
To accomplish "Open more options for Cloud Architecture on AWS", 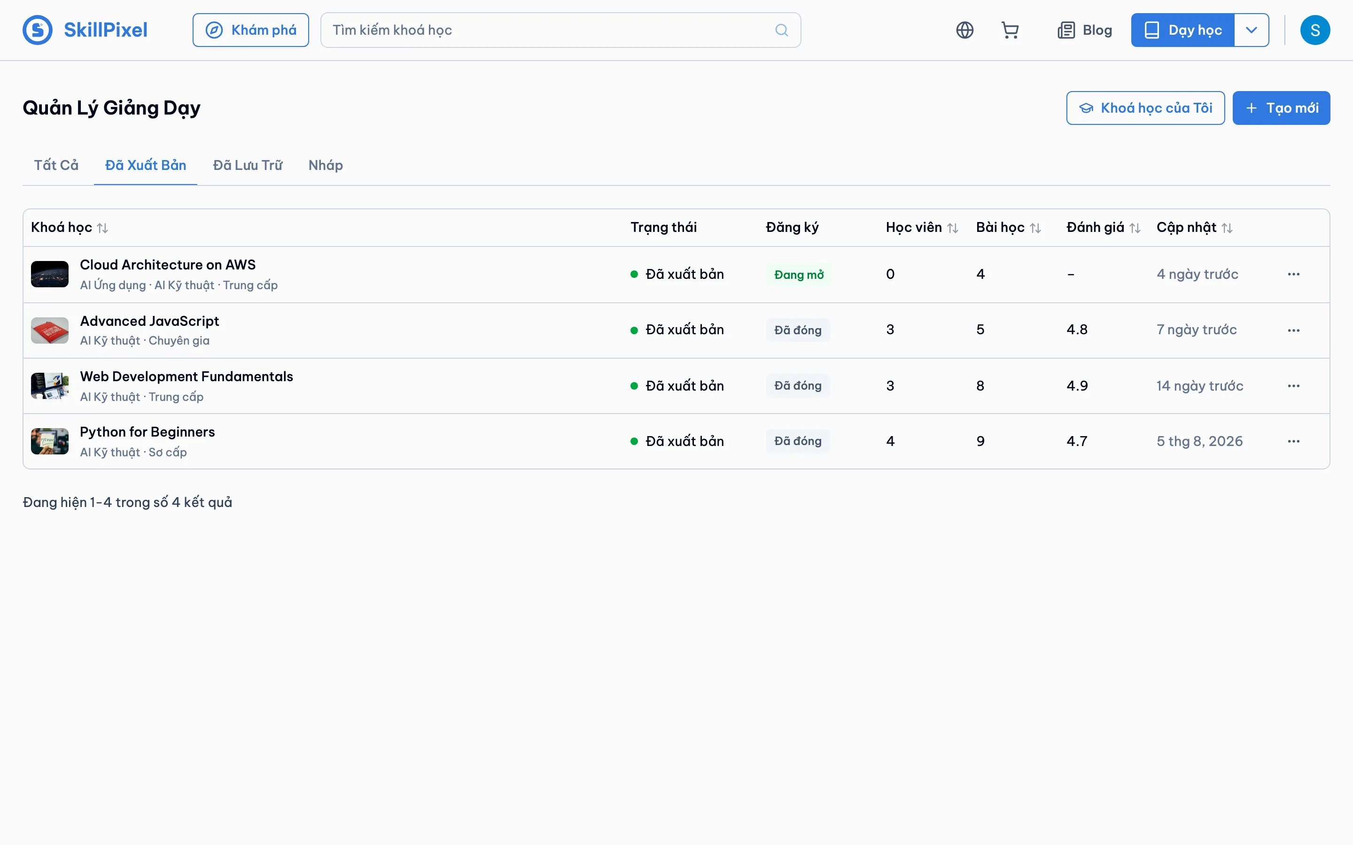I will (x=1293, y=275).
